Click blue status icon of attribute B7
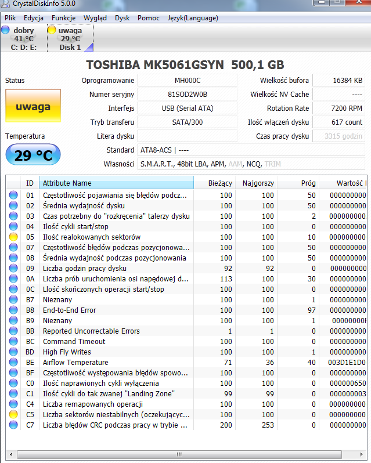The image size is (371, 463). pos(13,299)
